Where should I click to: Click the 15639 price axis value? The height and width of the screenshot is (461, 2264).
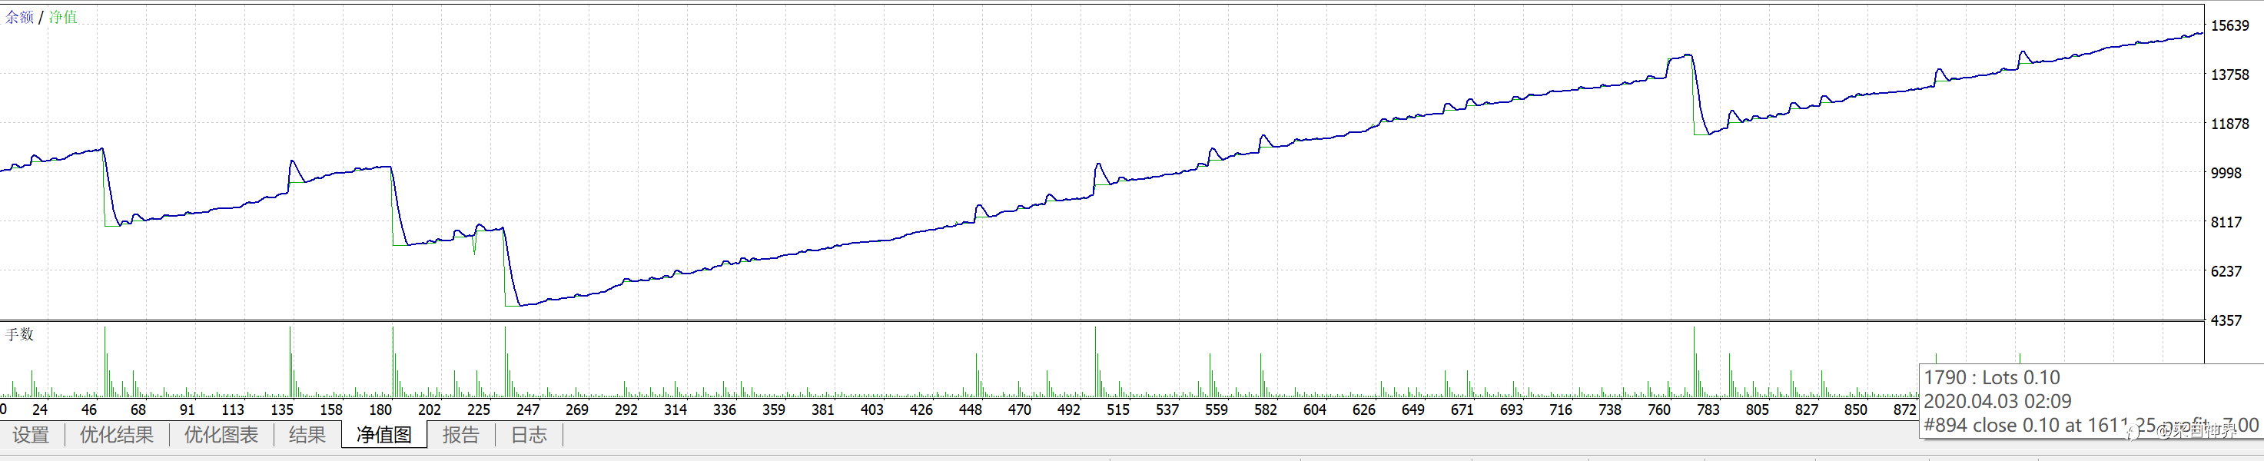coord(2229,25)
